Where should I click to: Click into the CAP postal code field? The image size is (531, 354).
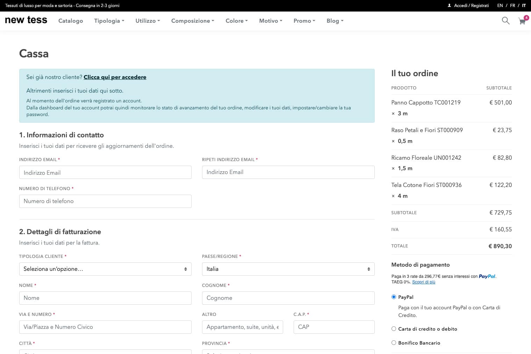(334, 327)
